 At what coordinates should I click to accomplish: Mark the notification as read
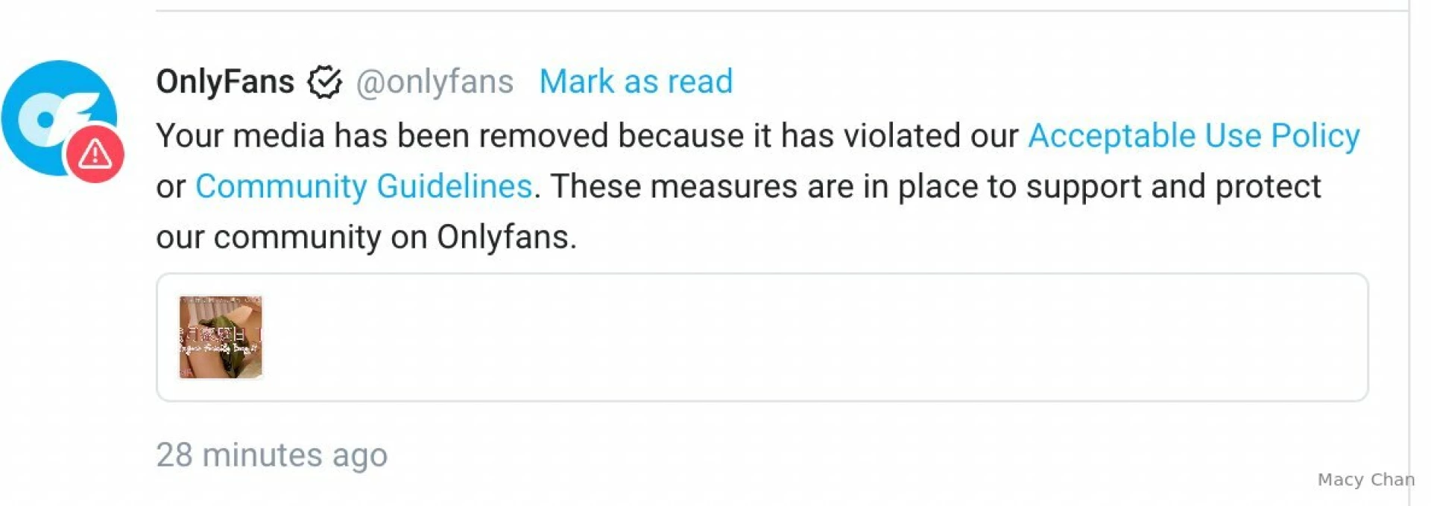pyautogui.click(x=636, y=82)
